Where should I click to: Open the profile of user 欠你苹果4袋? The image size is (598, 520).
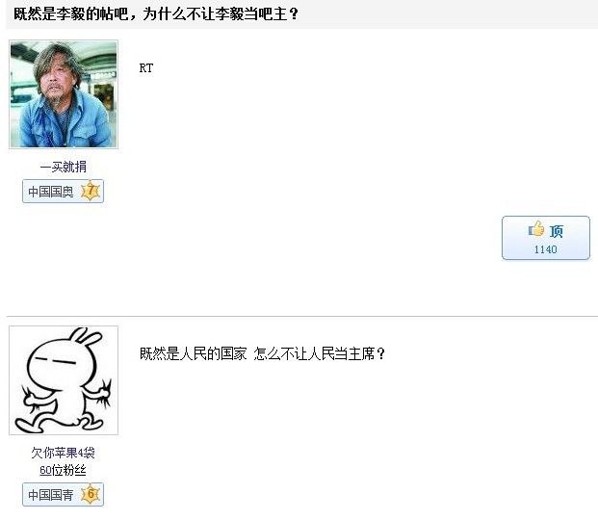pos(63,453)
